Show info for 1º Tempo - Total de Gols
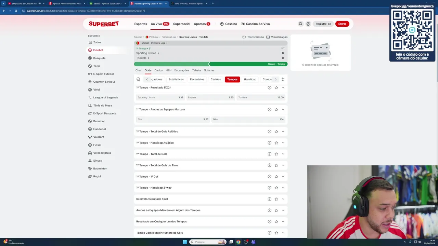Image resolution: width=438 pixels, height=246 pixels. click(269, 154)
